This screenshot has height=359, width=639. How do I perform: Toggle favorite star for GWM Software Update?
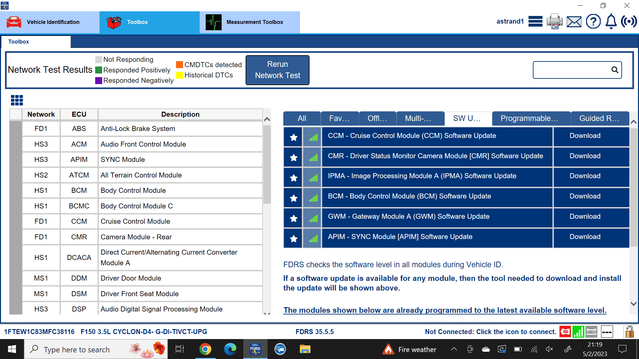294,218
